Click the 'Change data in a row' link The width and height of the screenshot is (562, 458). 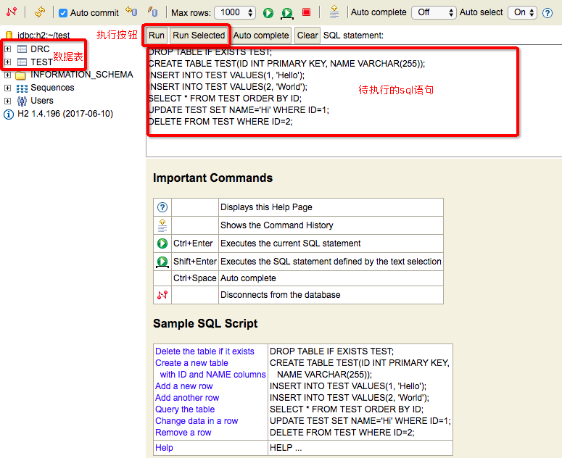[197, 421]
